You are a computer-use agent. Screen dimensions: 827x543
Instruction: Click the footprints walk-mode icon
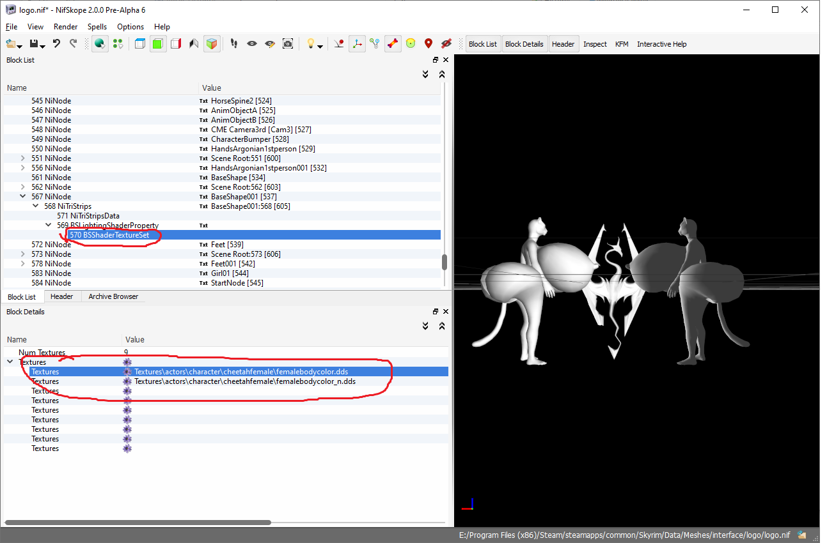pyautogui.click(x=234, y=44)
